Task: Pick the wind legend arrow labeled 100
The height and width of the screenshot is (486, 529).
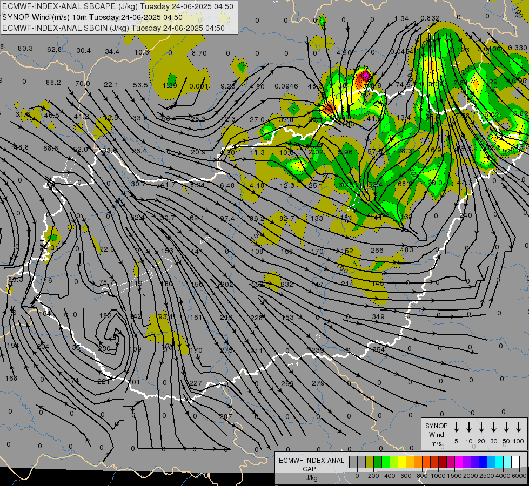Action: (x=519, y=427)
